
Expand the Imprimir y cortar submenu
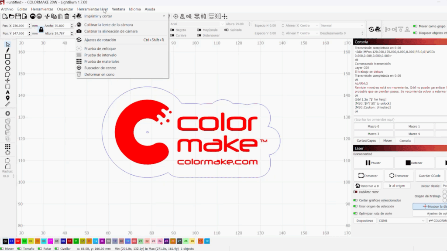tap(122, 16)
